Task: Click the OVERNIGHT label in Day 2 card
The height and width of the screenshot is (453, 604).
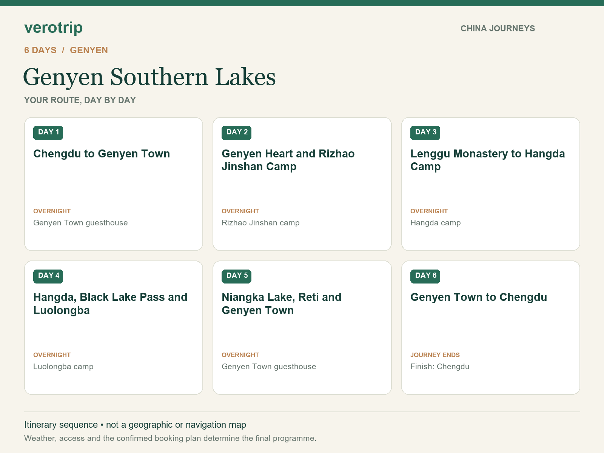Action: (240, 211)
